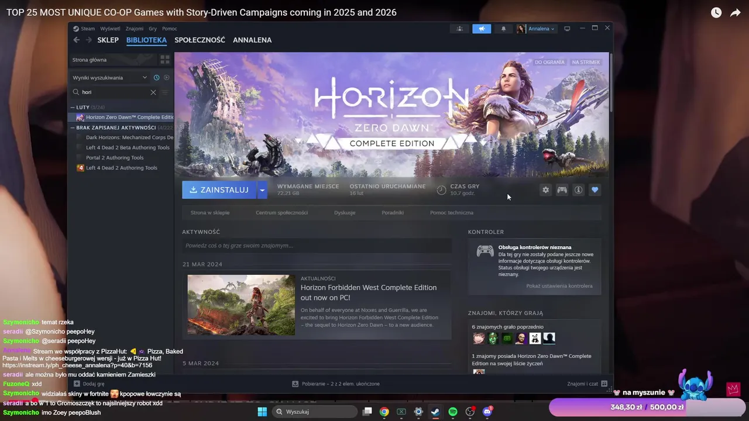Toggle library grid view icon
The height and width of the screenshot is (421, 749).
point(165,60)
